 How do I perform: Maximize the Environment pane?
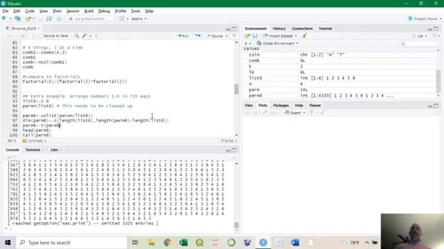pyautogui.click(x=436, y=29)
